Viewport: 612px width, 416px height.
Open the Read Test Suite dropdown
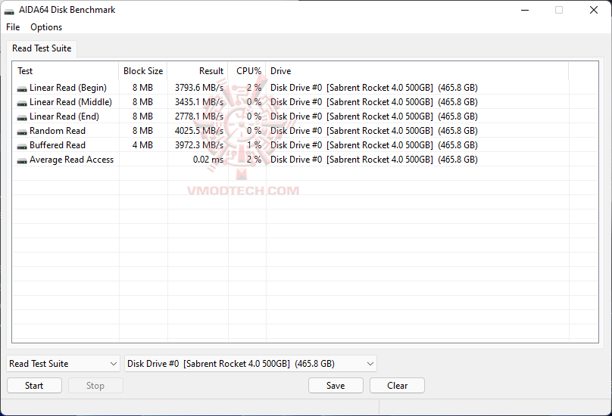coord(63,364)
